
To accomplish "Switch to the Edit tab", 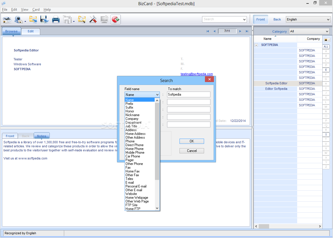I will click(x=31, y=31).
